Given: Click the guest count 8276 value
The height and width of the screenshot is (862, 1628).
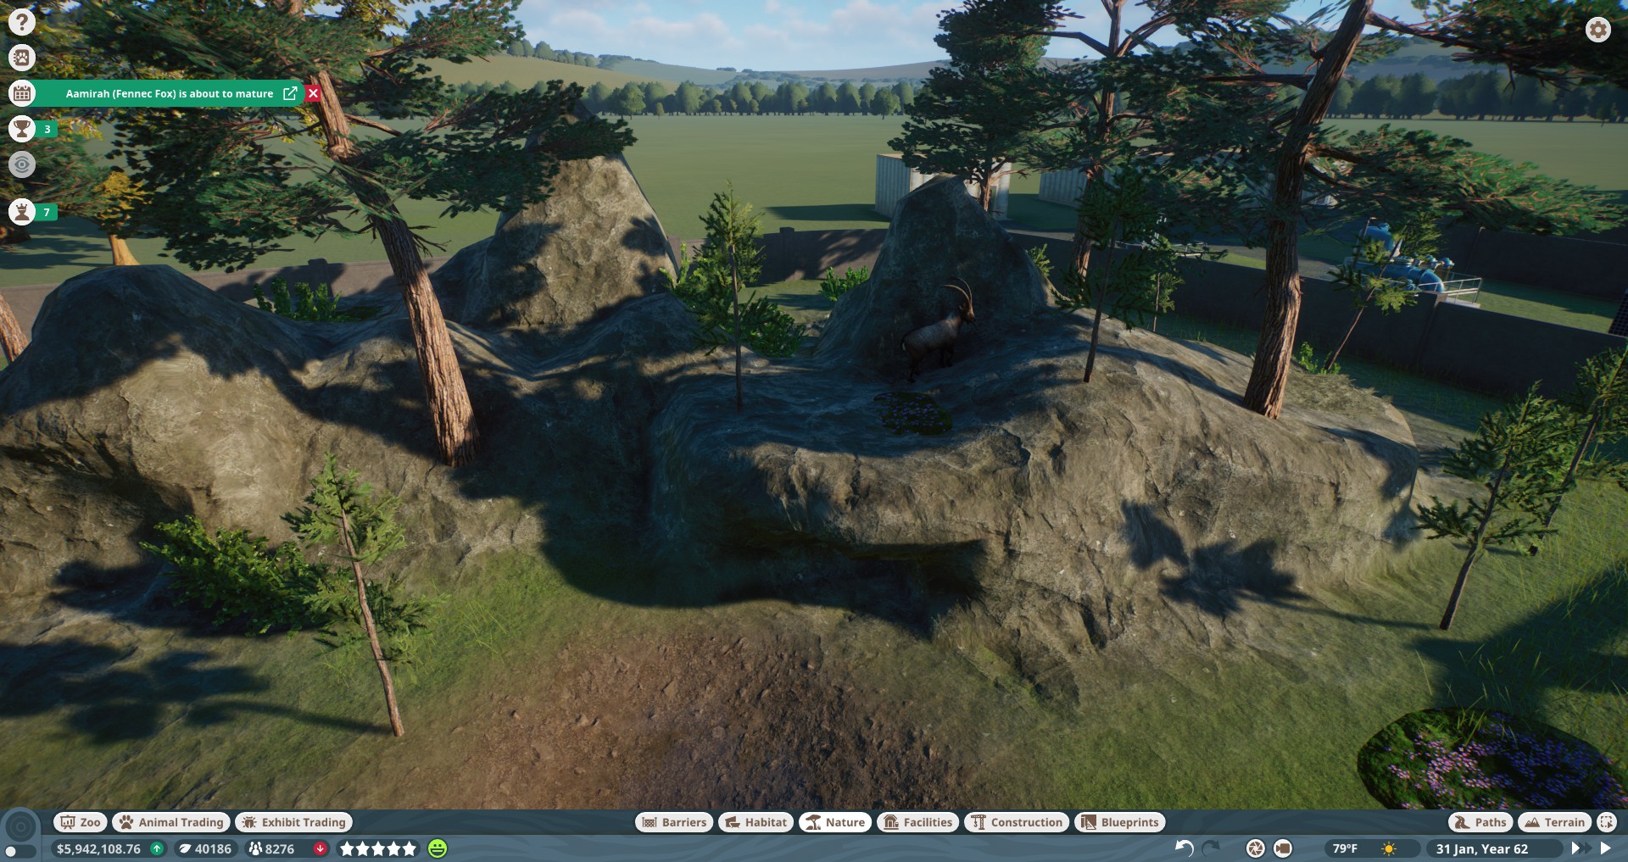Looking at the screenshot, I should [279, 848].
